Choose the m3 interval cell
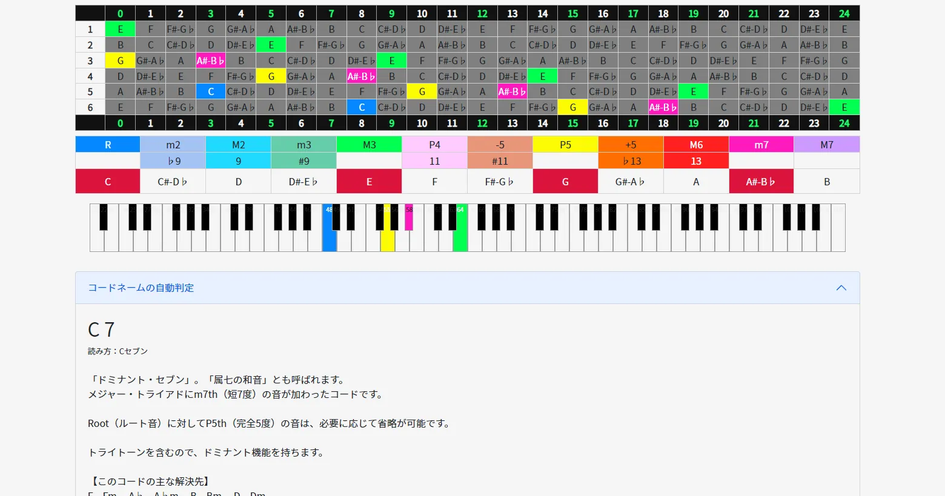The image size is (945, 496). tap(304, 145)
